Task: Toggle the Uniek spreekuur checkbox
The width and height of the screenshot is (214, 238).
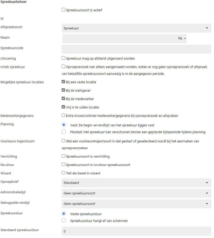Action: point(63,66)
